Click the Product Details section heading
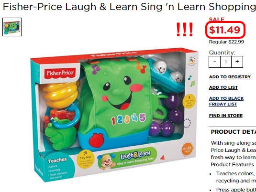 click(234, 132)
